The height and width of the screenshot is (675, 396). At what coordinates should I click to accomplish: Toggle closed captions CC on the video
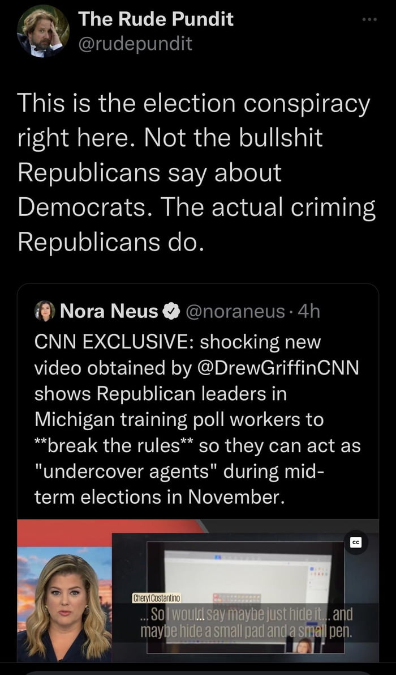[356, 542]
